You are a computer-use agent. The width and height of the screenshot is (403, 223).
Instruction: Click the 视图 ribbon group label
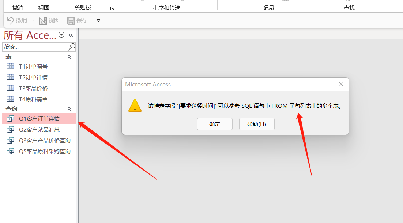[x=44, y=8]
